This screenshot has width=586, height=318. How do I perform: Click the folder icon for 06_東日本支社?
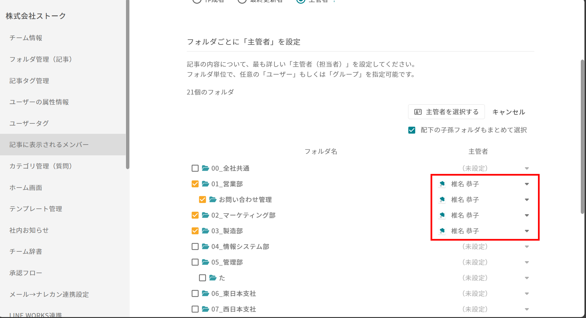(205, 293)
